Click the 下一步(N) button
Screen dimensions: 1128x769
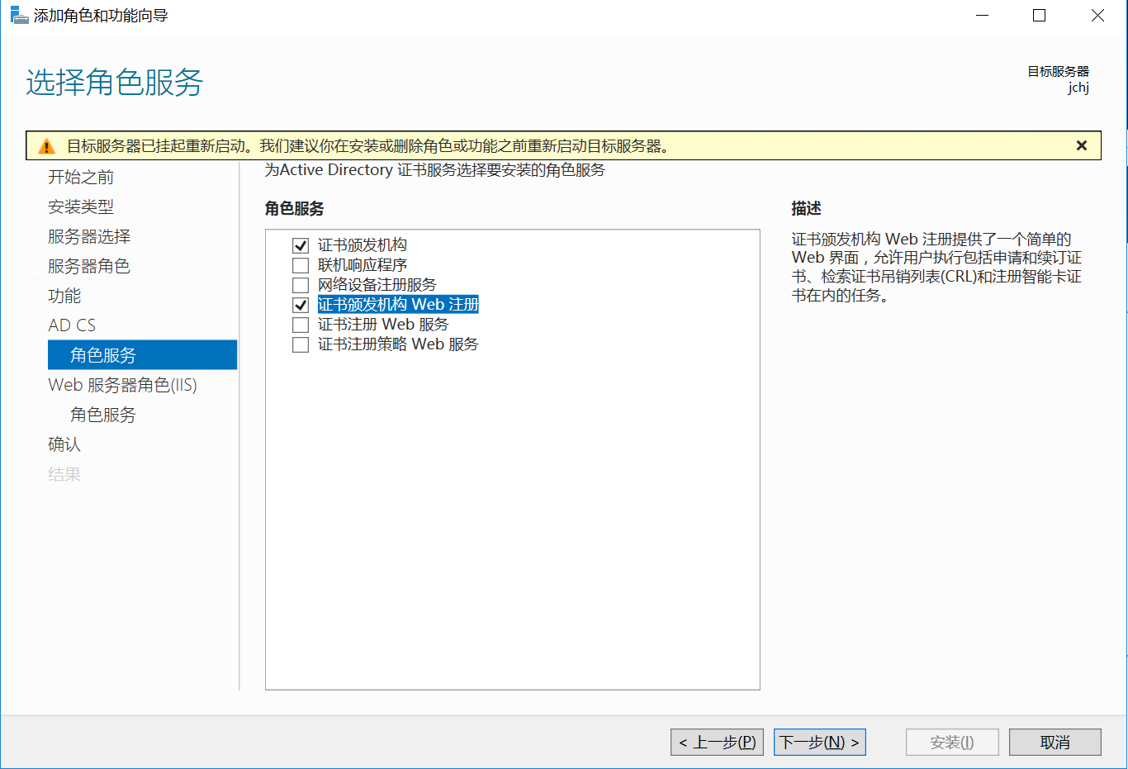819,742
